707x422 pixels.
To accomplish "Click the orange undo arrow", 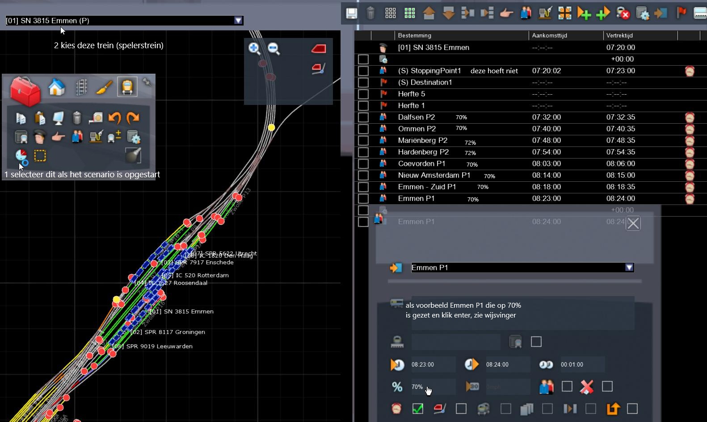I will tap(114, 118).
